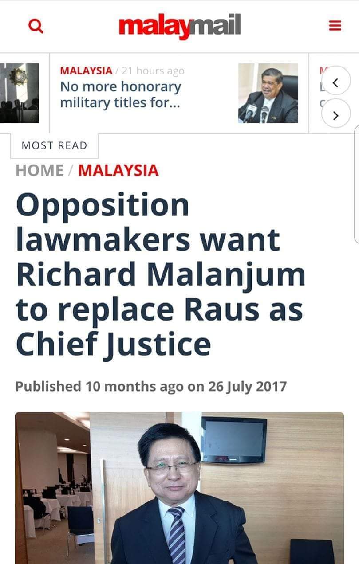Show next story with right chevron

pos(335,115)
